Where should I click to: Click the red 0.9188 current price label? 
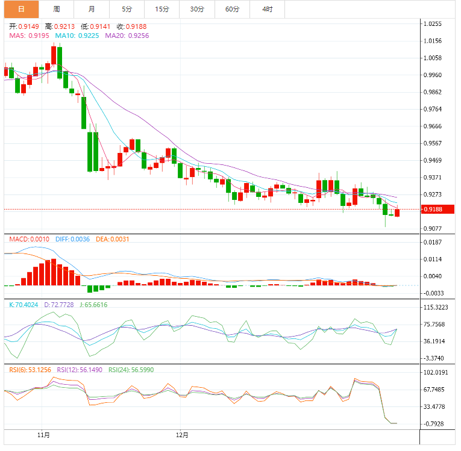point(437,209)
